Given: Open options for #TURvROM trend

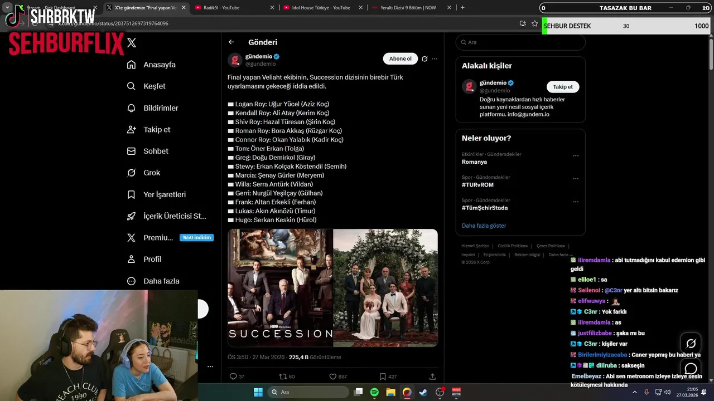Looking at the screenshot, I should (576, 179).
